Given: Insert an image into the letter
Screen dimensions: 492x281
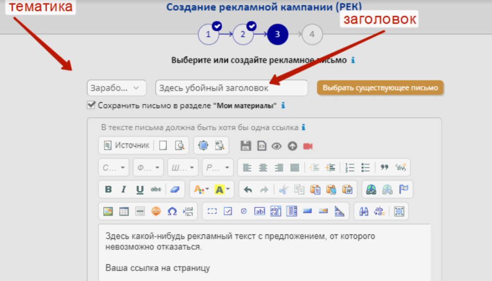Looking at the screenshot, I should tap(108, 211).
